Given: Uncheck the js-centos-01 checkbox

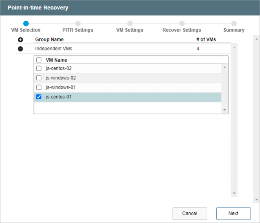Looking at the screenshot, I should pos(39,97).
